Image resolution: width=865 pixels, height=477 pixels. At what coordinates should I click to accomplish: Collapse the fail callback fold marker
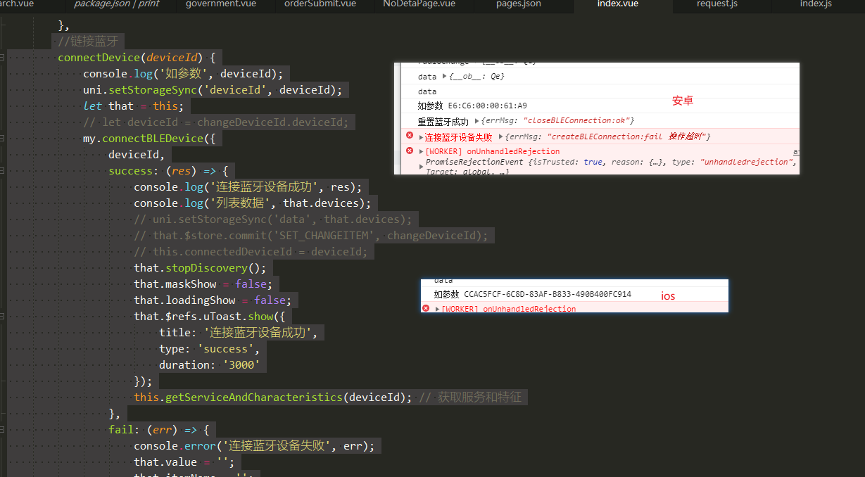point(3,430)
